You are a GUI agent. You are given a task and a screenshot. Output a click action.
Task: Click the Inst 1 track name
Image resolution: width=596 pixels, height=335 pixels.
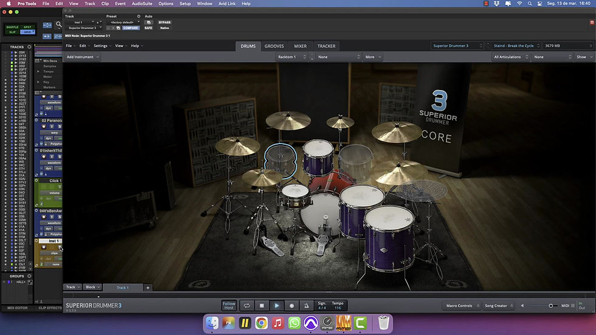tap(54, 241)
